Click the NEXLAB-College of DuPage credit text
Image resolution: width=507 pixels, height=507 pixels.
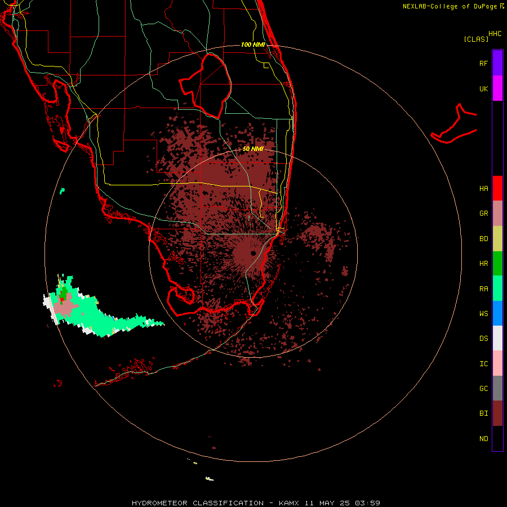[x=450, y=6]
